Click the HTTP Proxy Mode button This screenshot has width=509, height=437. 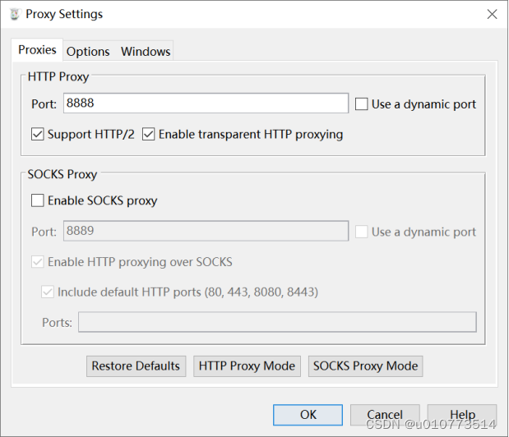click(x=247, y=366)
